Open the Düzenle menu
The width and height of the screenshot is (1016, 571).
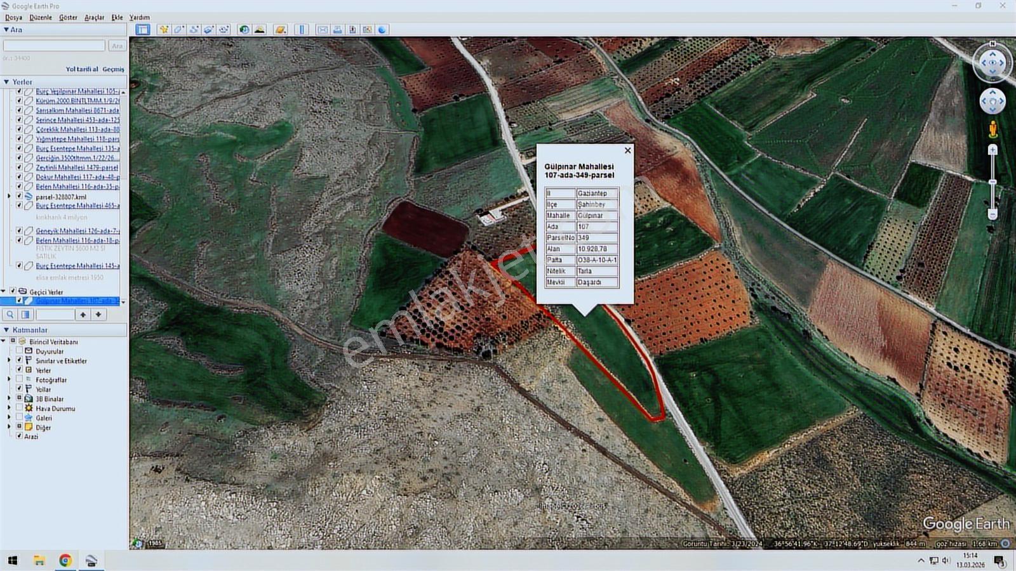pyautogui.click(x=41, y=17)
